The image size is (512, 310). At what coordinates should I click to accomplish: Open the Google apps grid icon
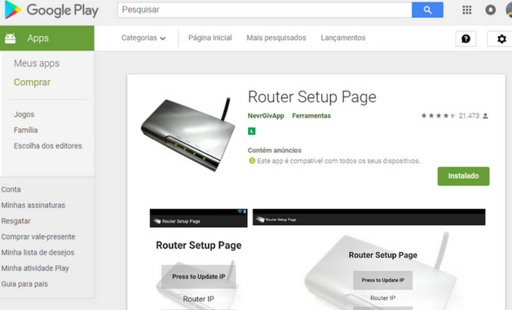pos(467,10)
